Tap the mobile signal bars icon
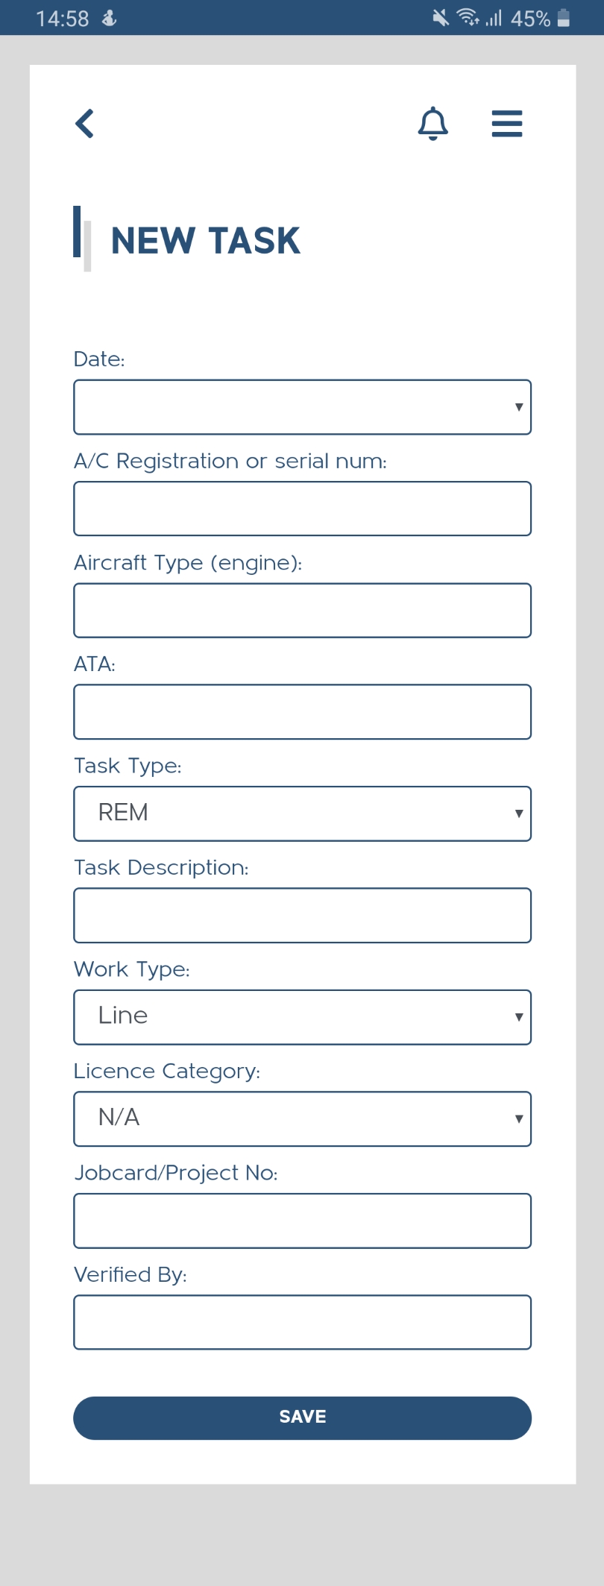604x1586 pixels. point(494,18)
